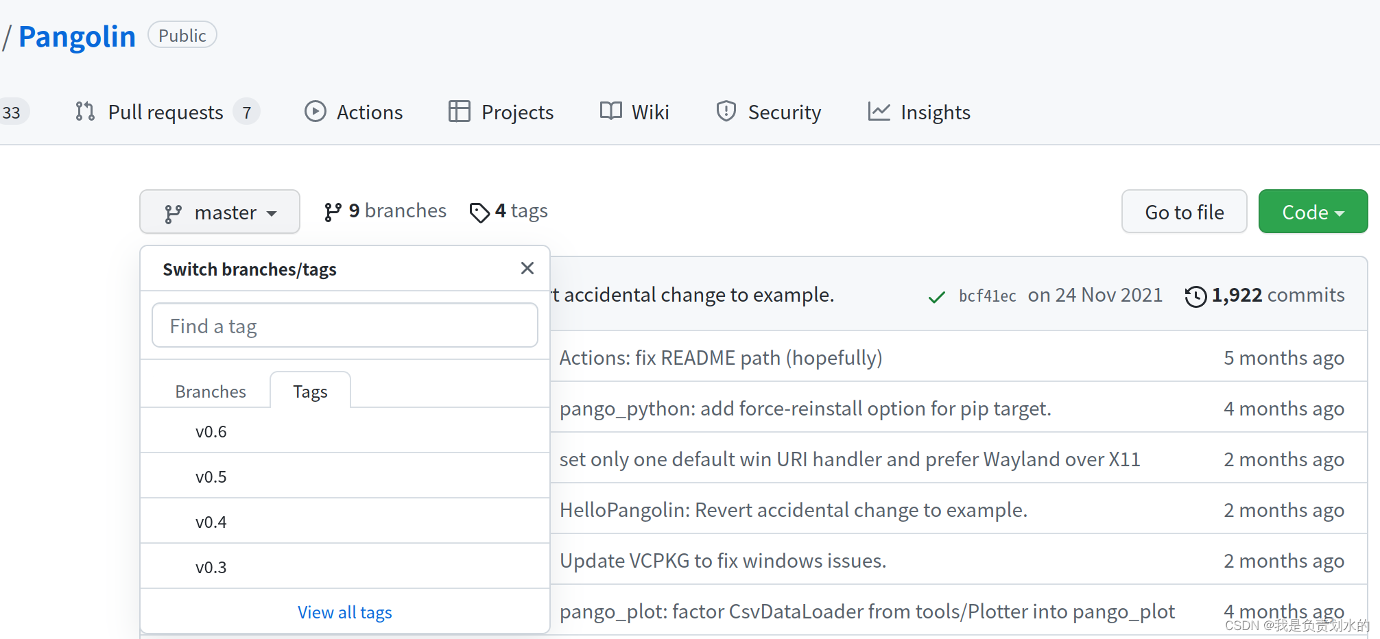Click 'on 24 Nov 2021' commit date
The width and height of the screenshot is (1380, 639).
click(x=1095, y=295)
